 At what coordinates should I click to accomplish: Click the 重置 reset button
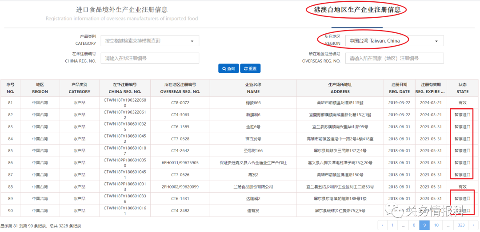(x=250, y=69)
